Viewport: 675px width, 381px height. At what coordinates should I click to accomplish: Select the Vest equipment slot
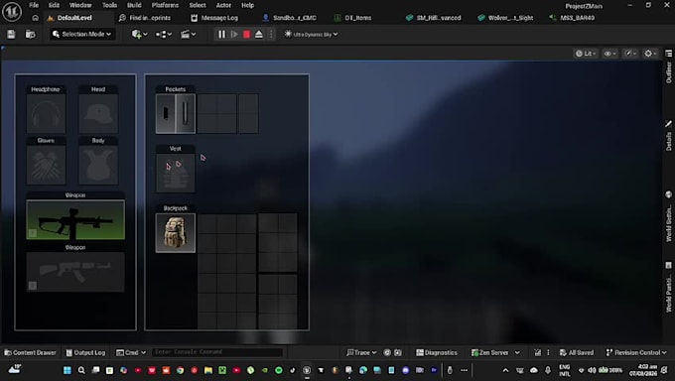pyautogui.click(x=176, y=173)
